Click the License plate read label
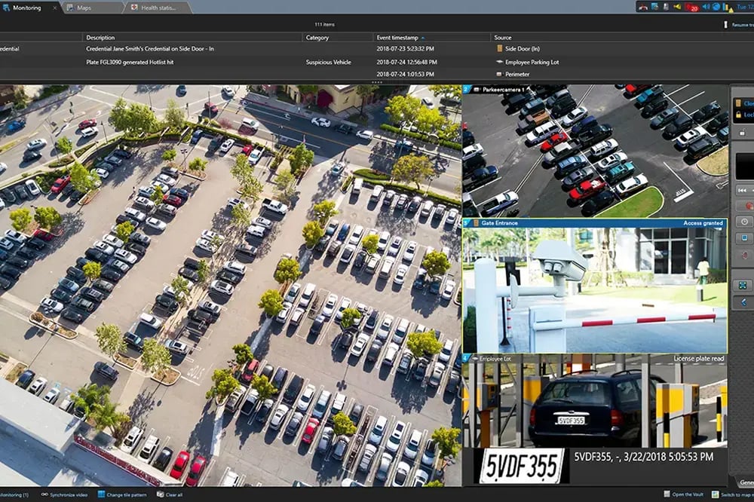 tap(698, 359)
